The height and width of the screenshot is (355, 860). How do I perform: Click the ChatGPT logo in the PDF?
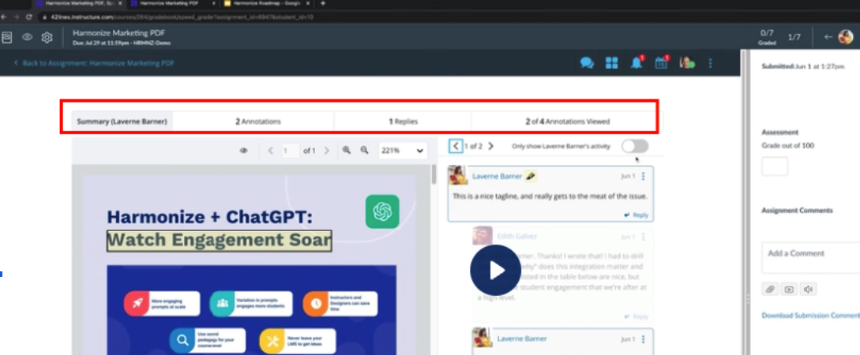[382, 211]
